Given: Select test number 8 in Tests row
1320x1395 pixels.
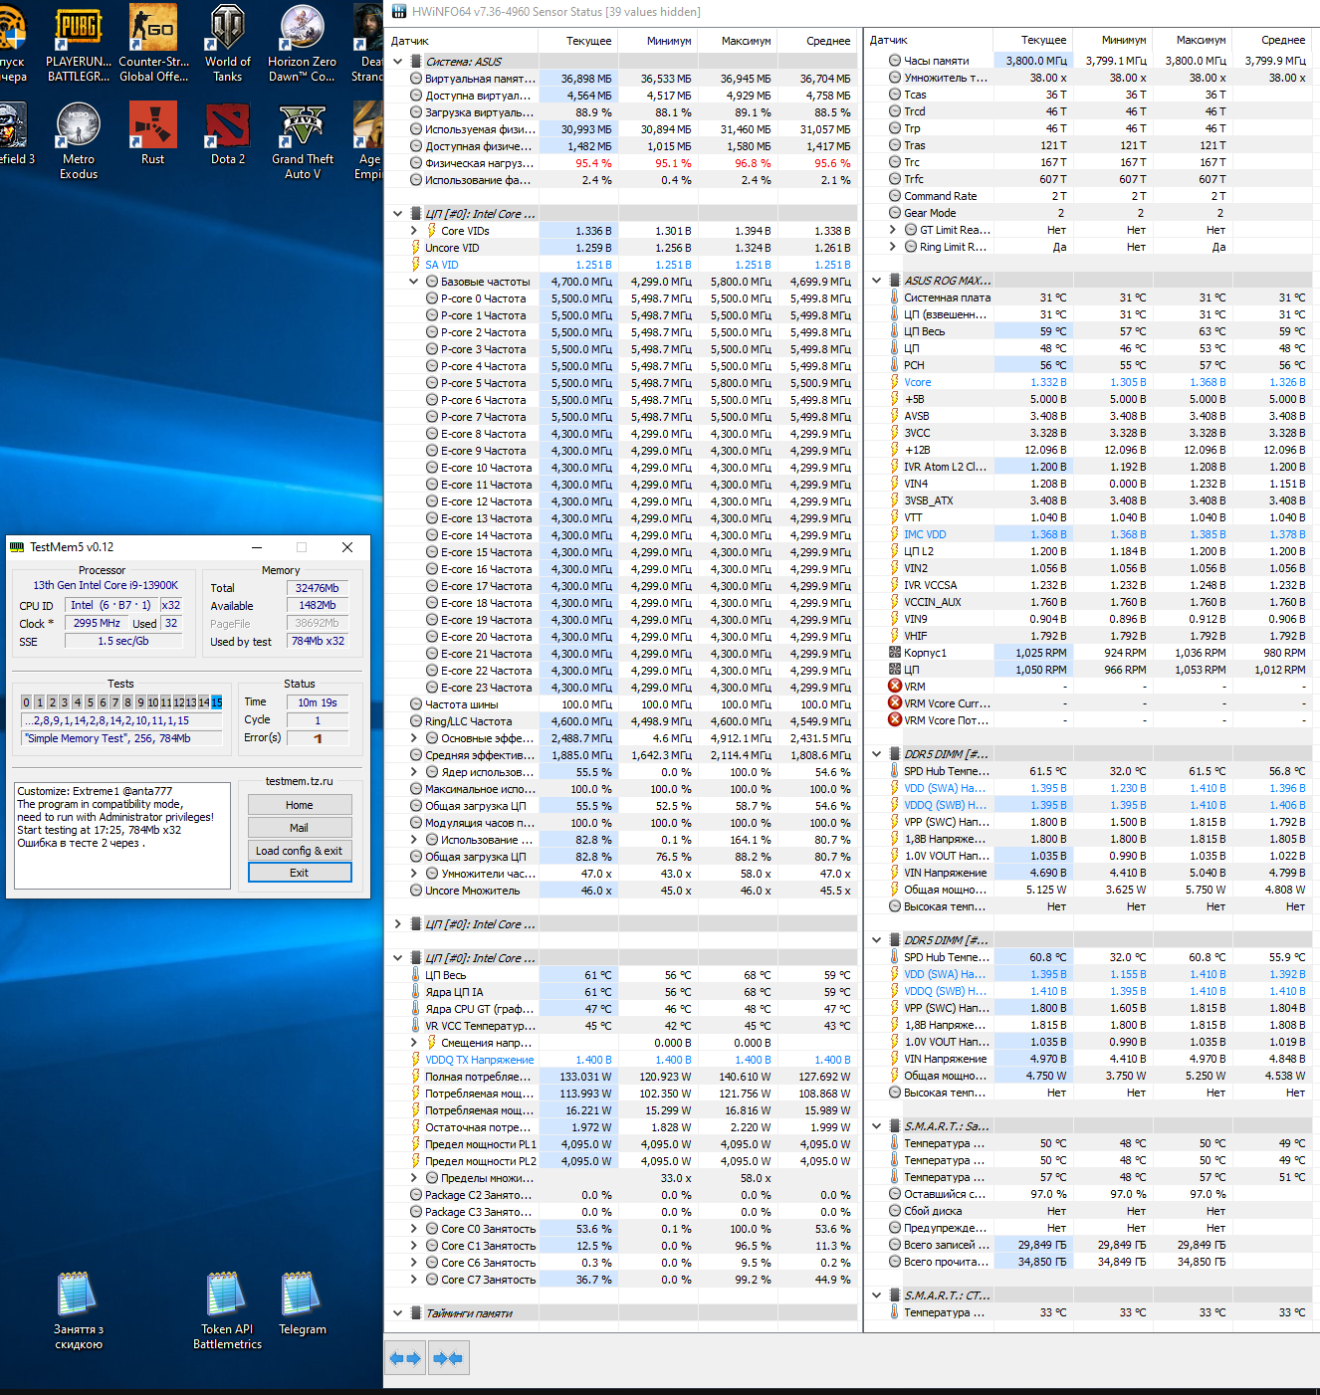Looking at the screenshot, I should (127, 702).
